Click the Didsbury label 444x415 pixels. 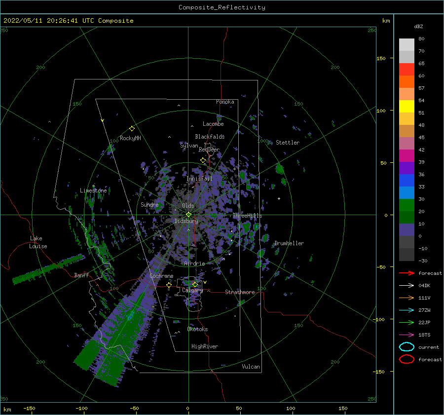(186, 221)
